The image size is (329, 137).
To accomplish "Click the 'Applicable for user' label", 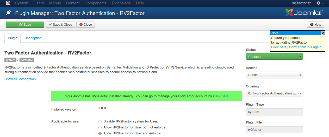I will (x=65, y=121).
